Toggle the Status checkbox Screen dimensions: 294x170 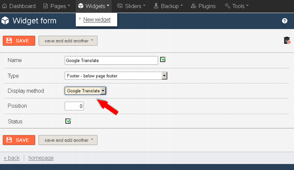tap(68, 121)
